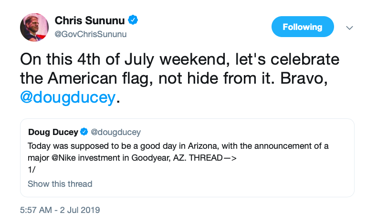This screenshot has height=222, width=377.
Task: Click 'Goodyear, AZ' text in quoted tweet
Action: point(159,158)
